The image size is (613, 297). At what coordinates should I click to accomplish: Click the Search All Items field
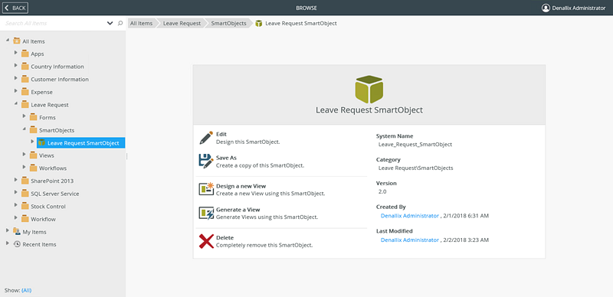[x=54, y=24]
